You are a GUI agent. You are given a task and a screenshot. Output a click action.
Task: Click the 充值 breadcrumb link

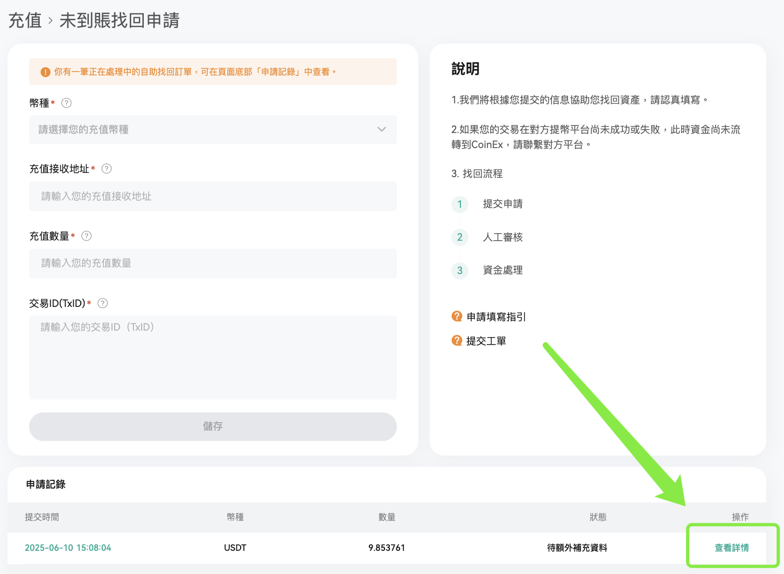click(x=25, y=20)
